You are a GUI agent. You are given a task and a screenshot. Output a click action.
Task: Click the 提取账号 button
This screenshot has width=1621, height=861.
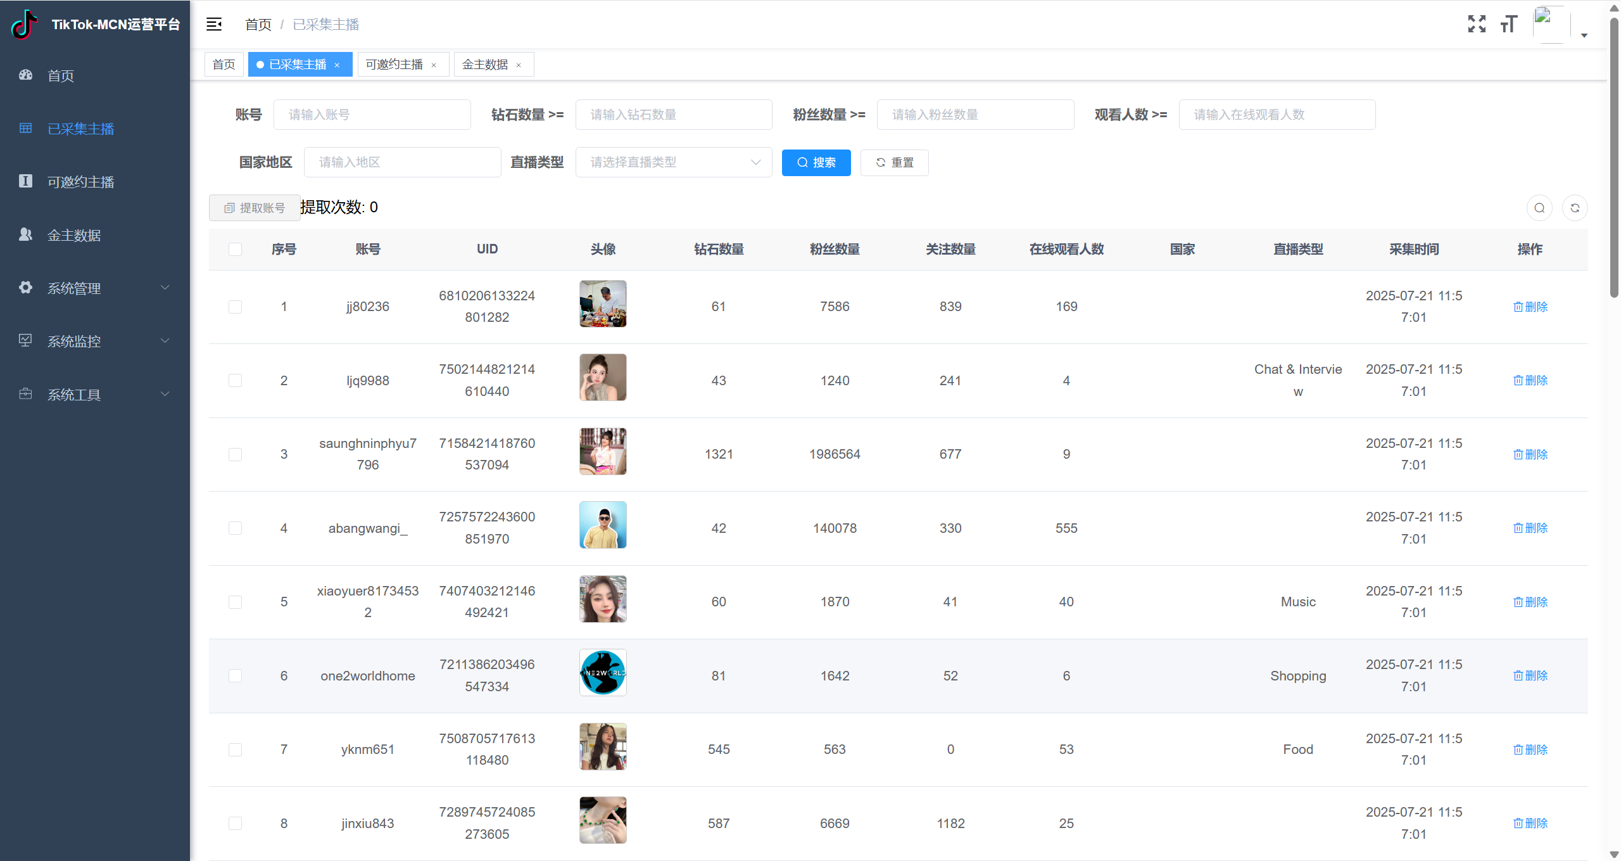[255, 208]
